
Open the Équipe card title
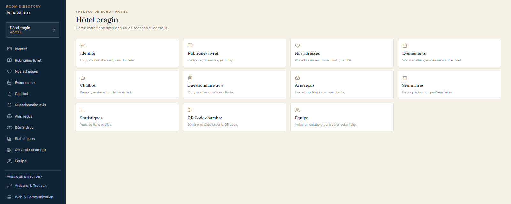301,118
